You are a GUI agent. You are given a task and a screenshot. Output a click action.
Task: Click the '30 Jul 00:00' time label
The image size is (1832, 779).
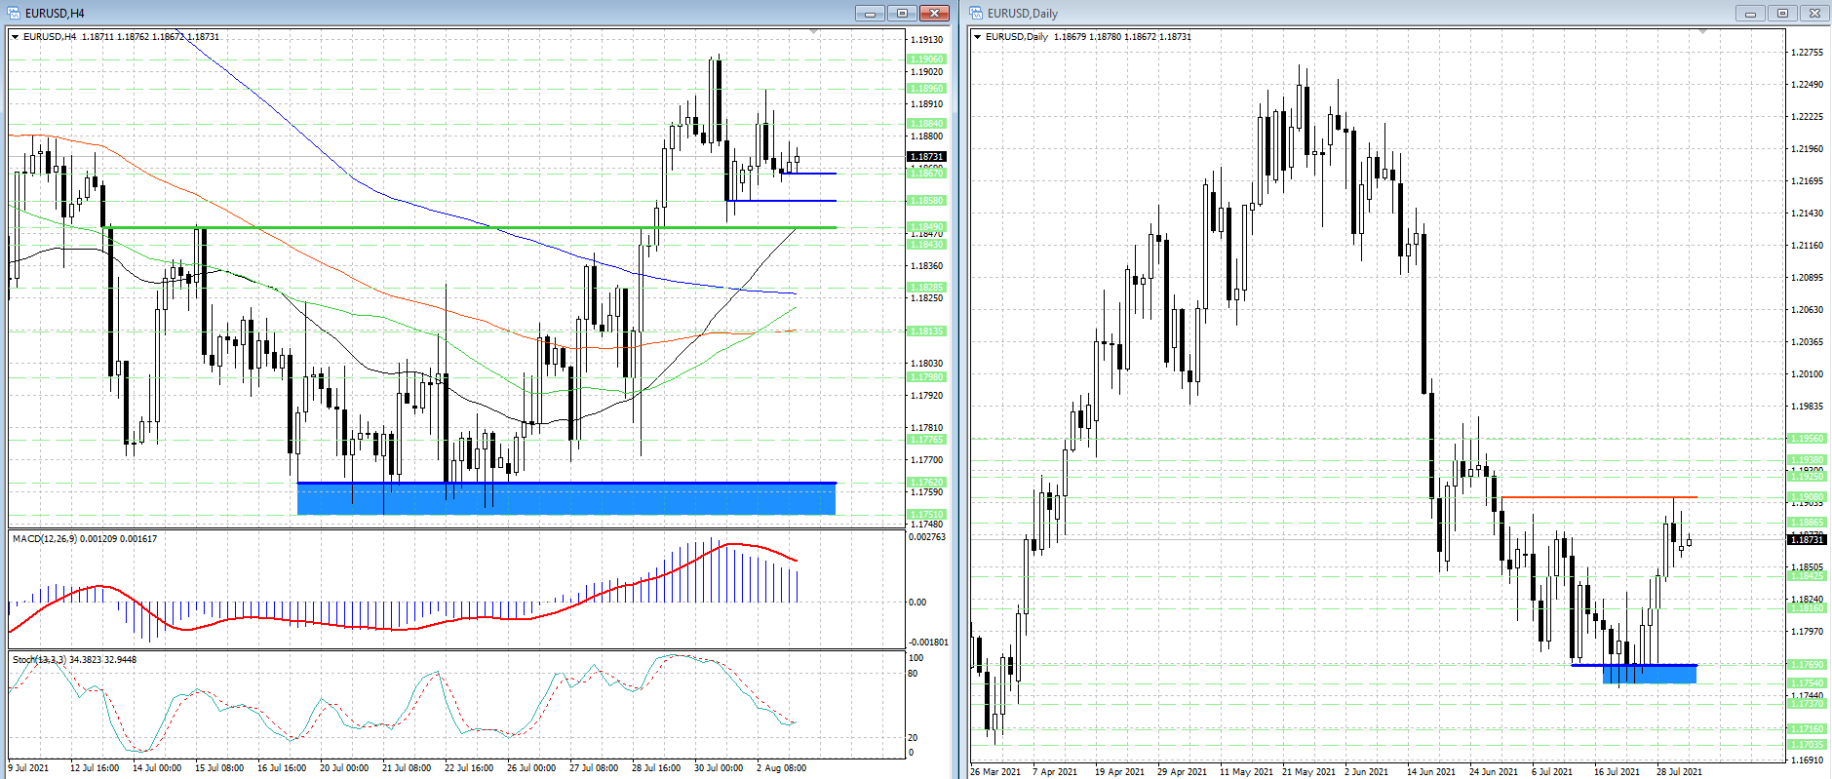719,768
